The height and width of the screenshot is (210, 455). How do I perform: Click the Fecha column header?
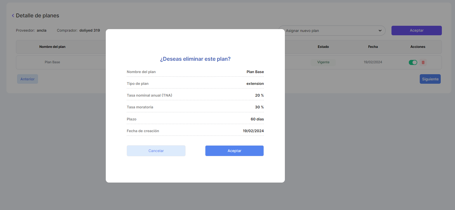point(373,47)
